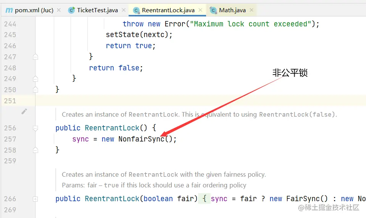The width and height of the screenshot is (366, 218).
Task: Click setState(nextc) on line 245
Action: pyautogui.click(x=139, y=35)
